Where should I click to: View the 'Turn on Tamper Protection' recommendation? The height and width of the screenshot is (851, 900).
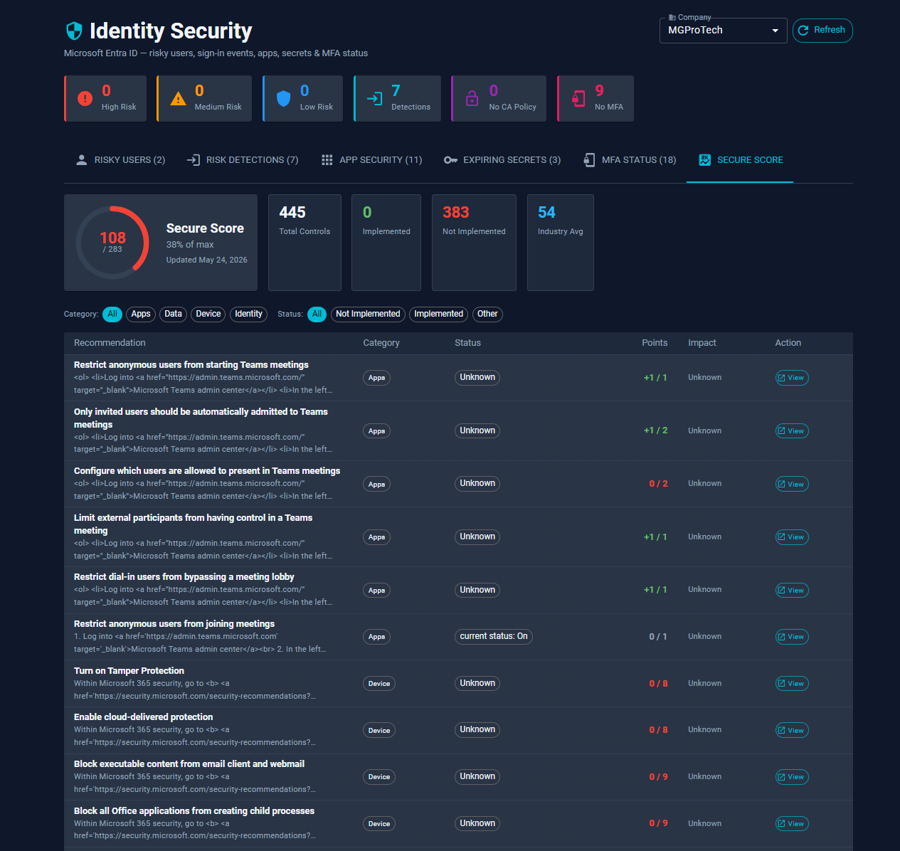792,684
